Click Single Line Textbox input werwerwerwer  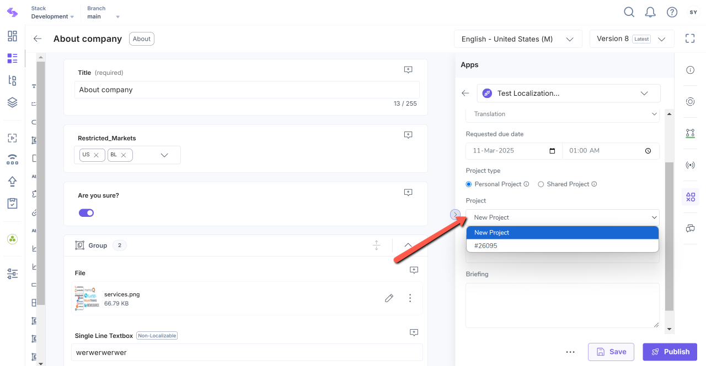247,352
